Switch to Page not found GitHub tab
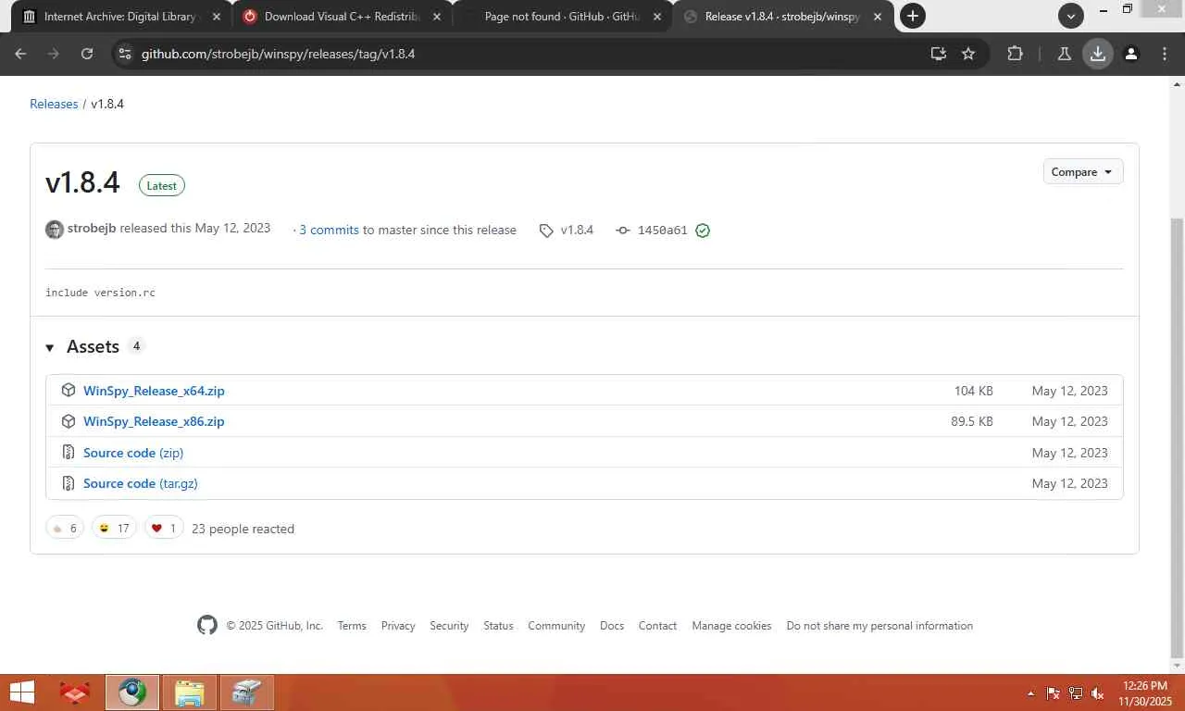The width and height of the screenshot is (1185, 711). (561, 16)
